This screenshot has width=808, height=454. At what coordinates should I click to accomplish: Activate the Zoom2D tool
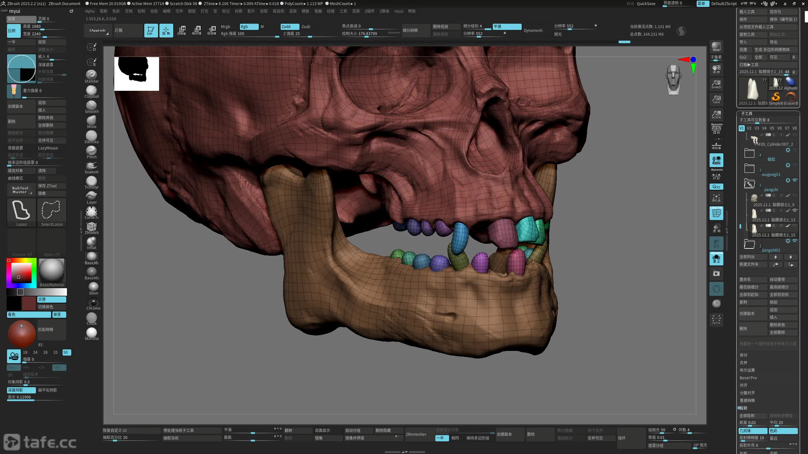716,84
